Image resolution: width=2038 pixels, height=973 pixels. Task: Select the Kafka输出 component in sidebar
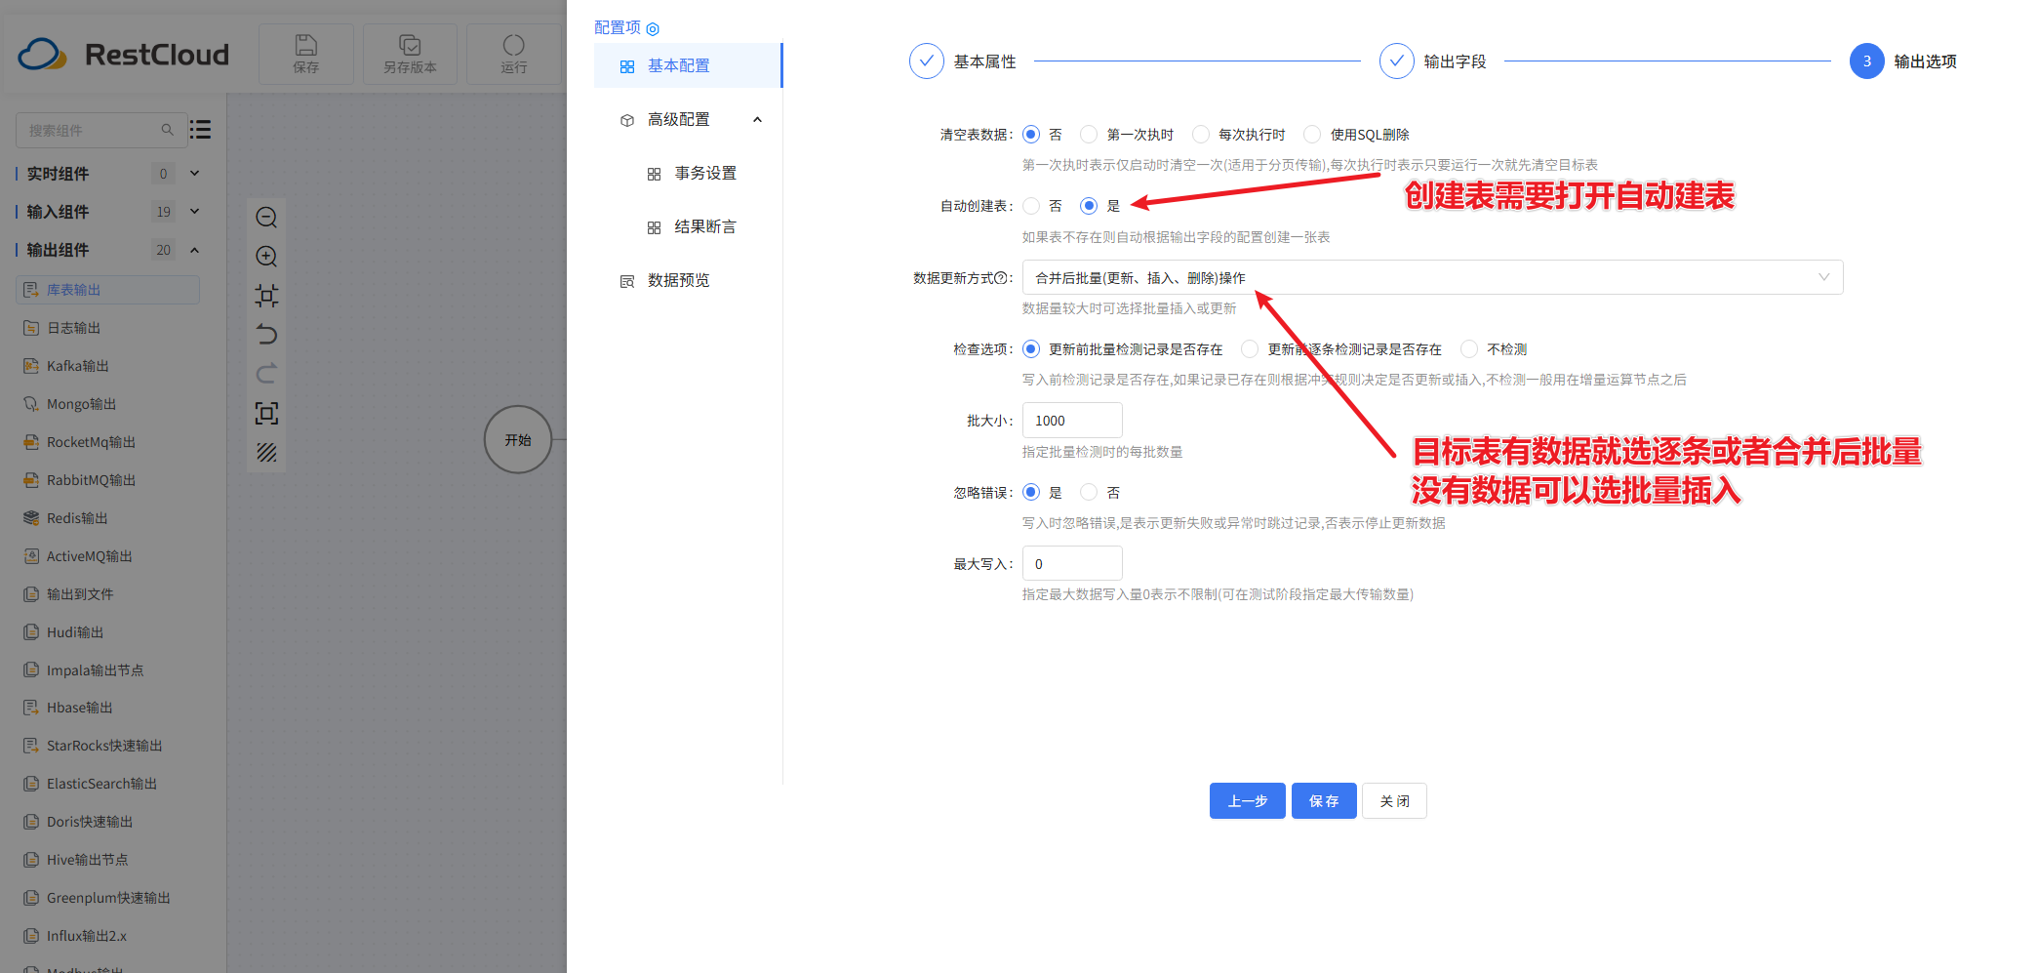75,365
